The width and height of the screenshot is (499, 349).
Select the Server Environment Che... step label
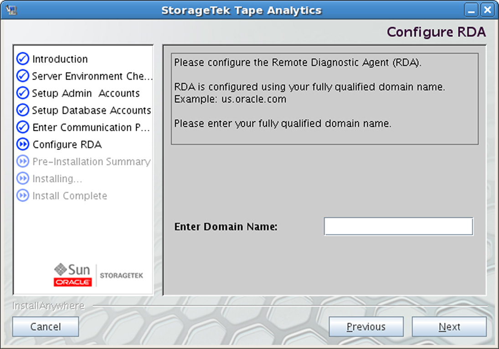coord(93,77)
